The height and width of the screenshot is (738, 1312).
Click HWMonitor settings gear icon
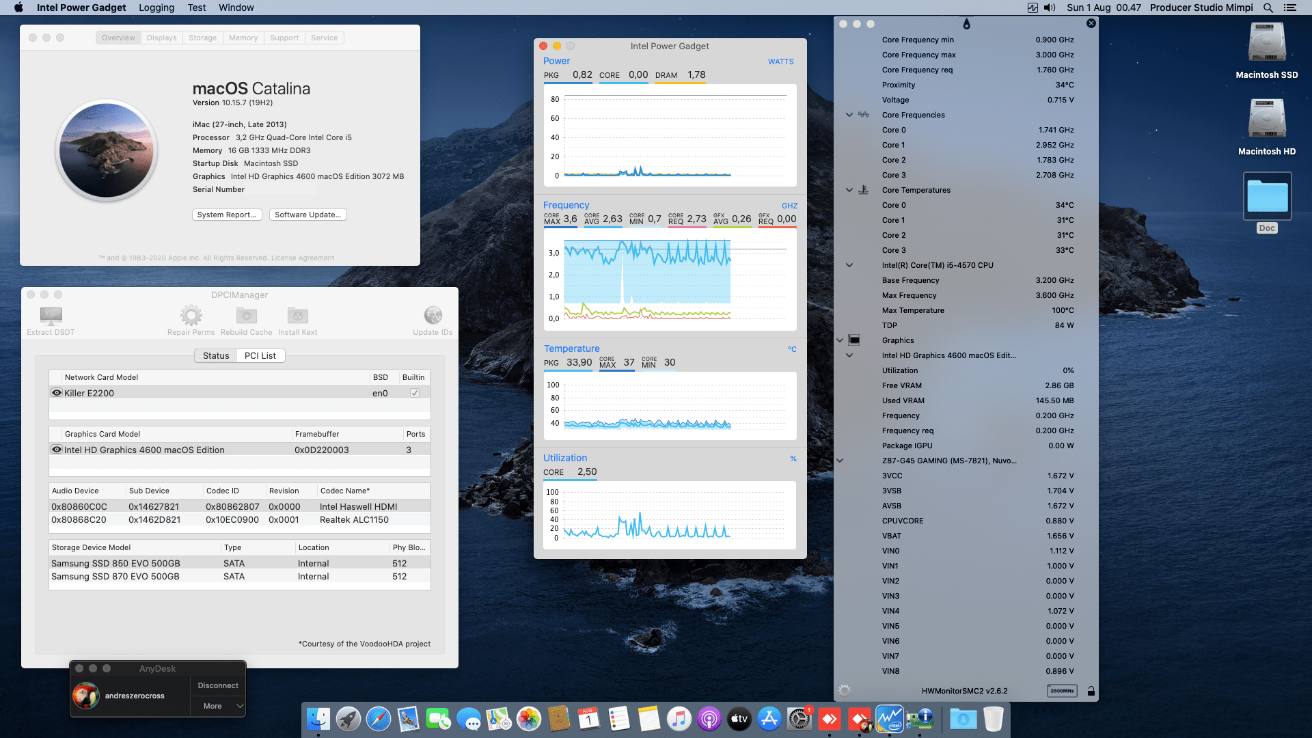tap(845, 690)
